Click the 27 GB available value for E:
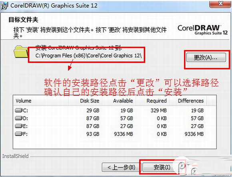 [126, 126]
